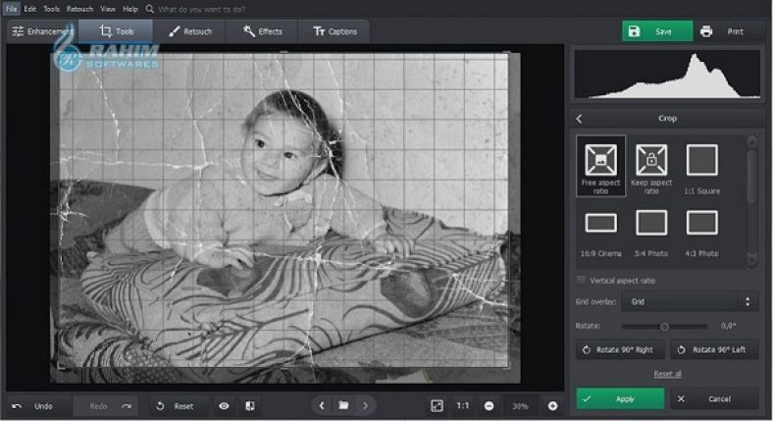The image size is (773, 421).
Task: Click the zoom out minus icon
Action: click(x=489, y=405)
